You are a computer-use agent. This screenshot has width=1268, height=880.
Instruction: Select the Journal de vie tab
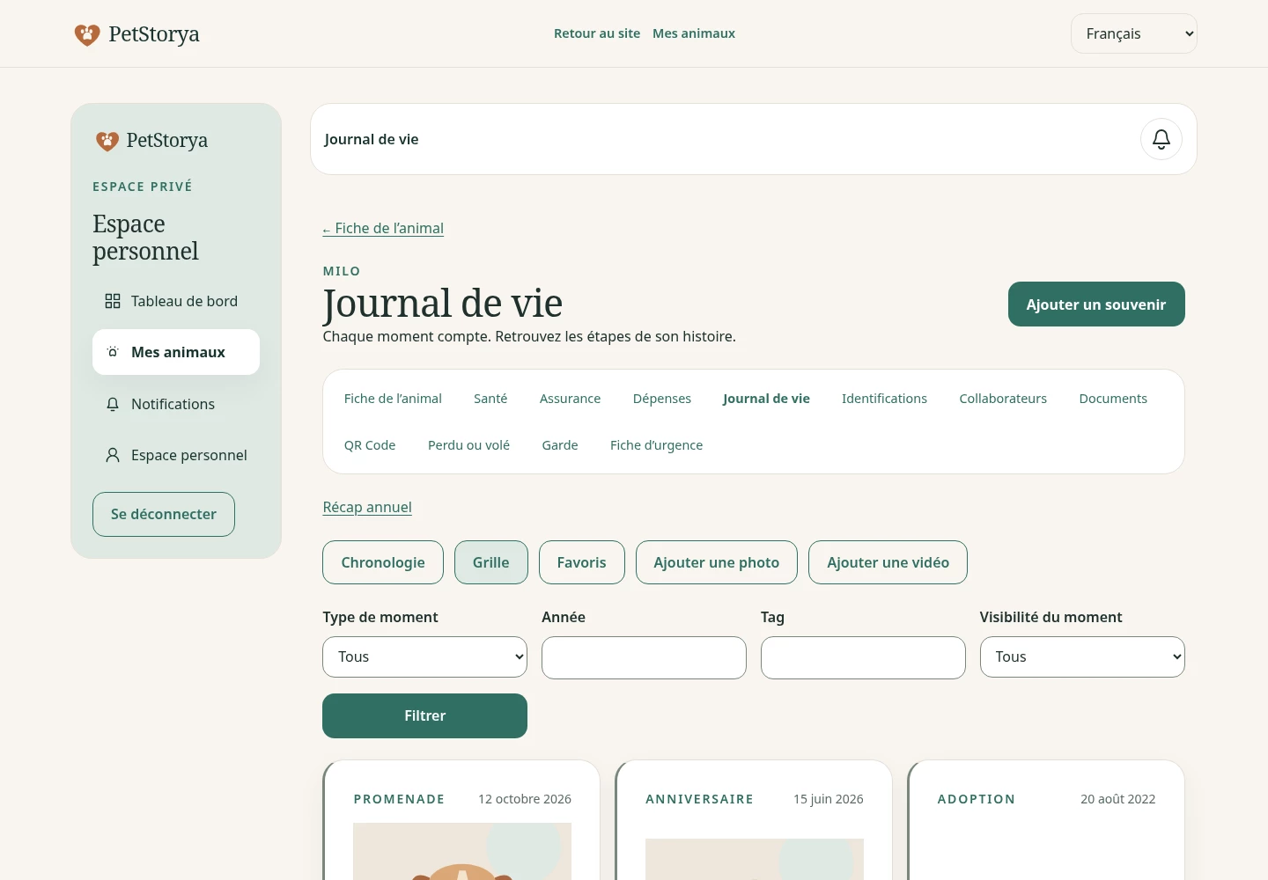click(766, 399)
